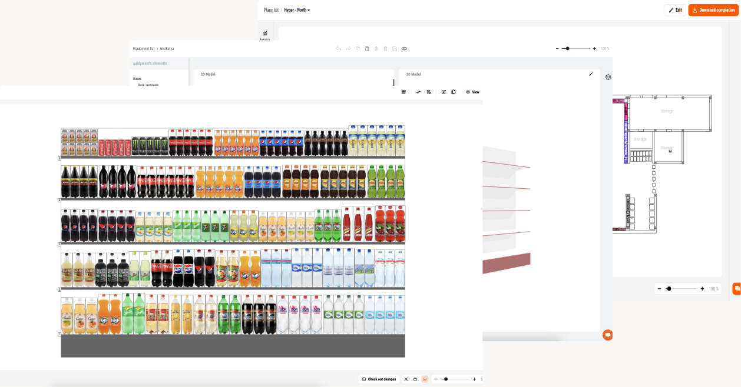This screenshot has height=387, width=741.
Task: Open Analytics in the plan sidebar
Action: pyautogui.click(x=265, y=35)
